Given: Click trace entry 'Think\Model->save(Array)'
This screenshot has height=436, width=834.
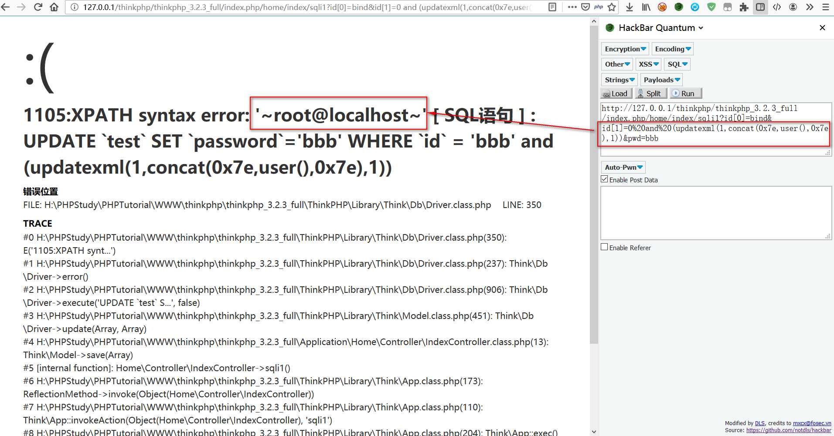Looking at the screenshot, I should (x=78, y=355).
